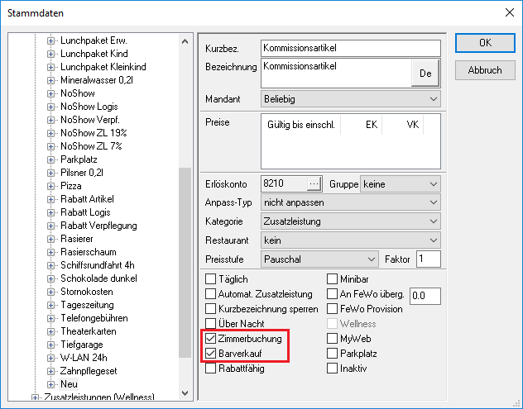The height and width of the screenshot is (409, 523).
Task: Confirm with the OK button
Action: pos(485,43)
